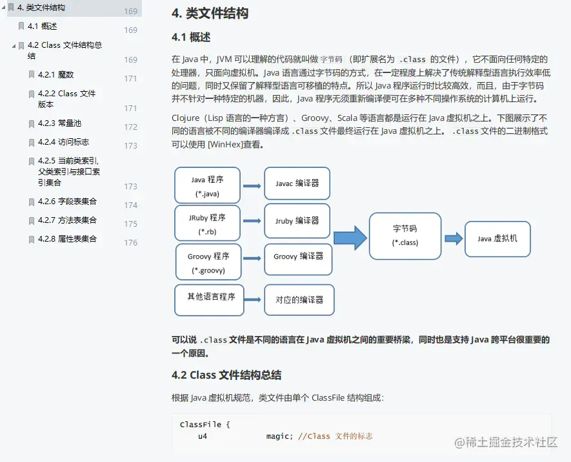The image size is (571, 462).
Task: Click the bookmark icon beside 4.2.4 访问标志
Action: point(31,142)
